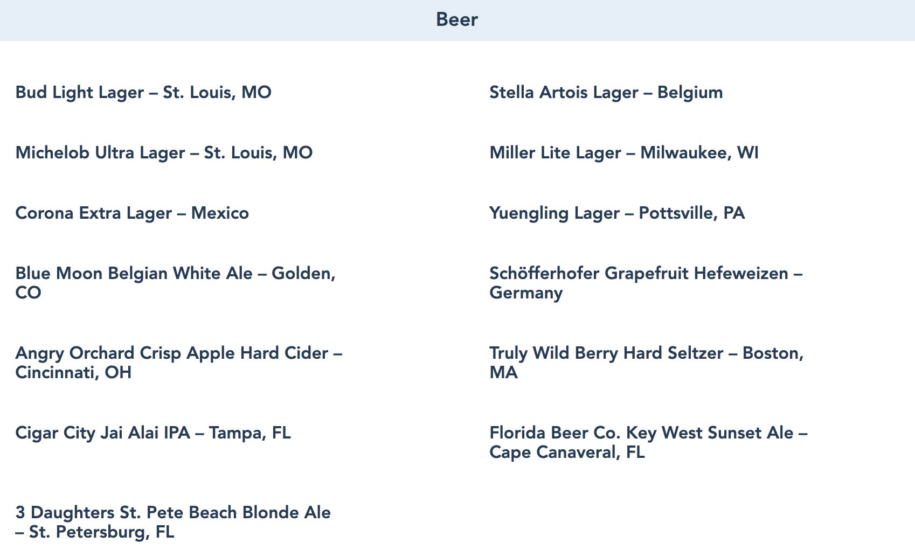Click the 'Cape Canaveral, FL' text line
The height and width of the screenshot is (557, 915).
(x=567, y=452)
